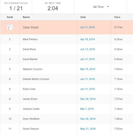
Task: Open Dave Stuart's Jun 11, 2016 activity
Action: 87,27
